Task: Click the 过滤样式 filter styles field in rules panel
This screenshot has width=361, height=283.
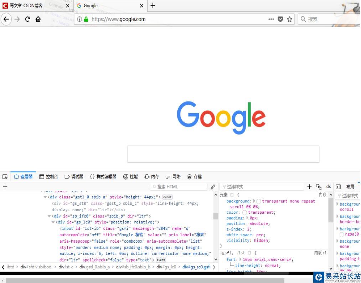Action: (x=262, y=187)
